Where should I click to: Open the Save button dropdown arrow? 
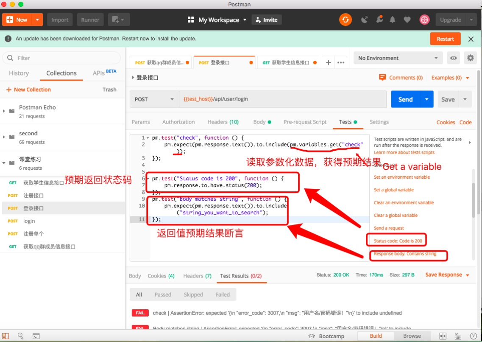(465, 99)
